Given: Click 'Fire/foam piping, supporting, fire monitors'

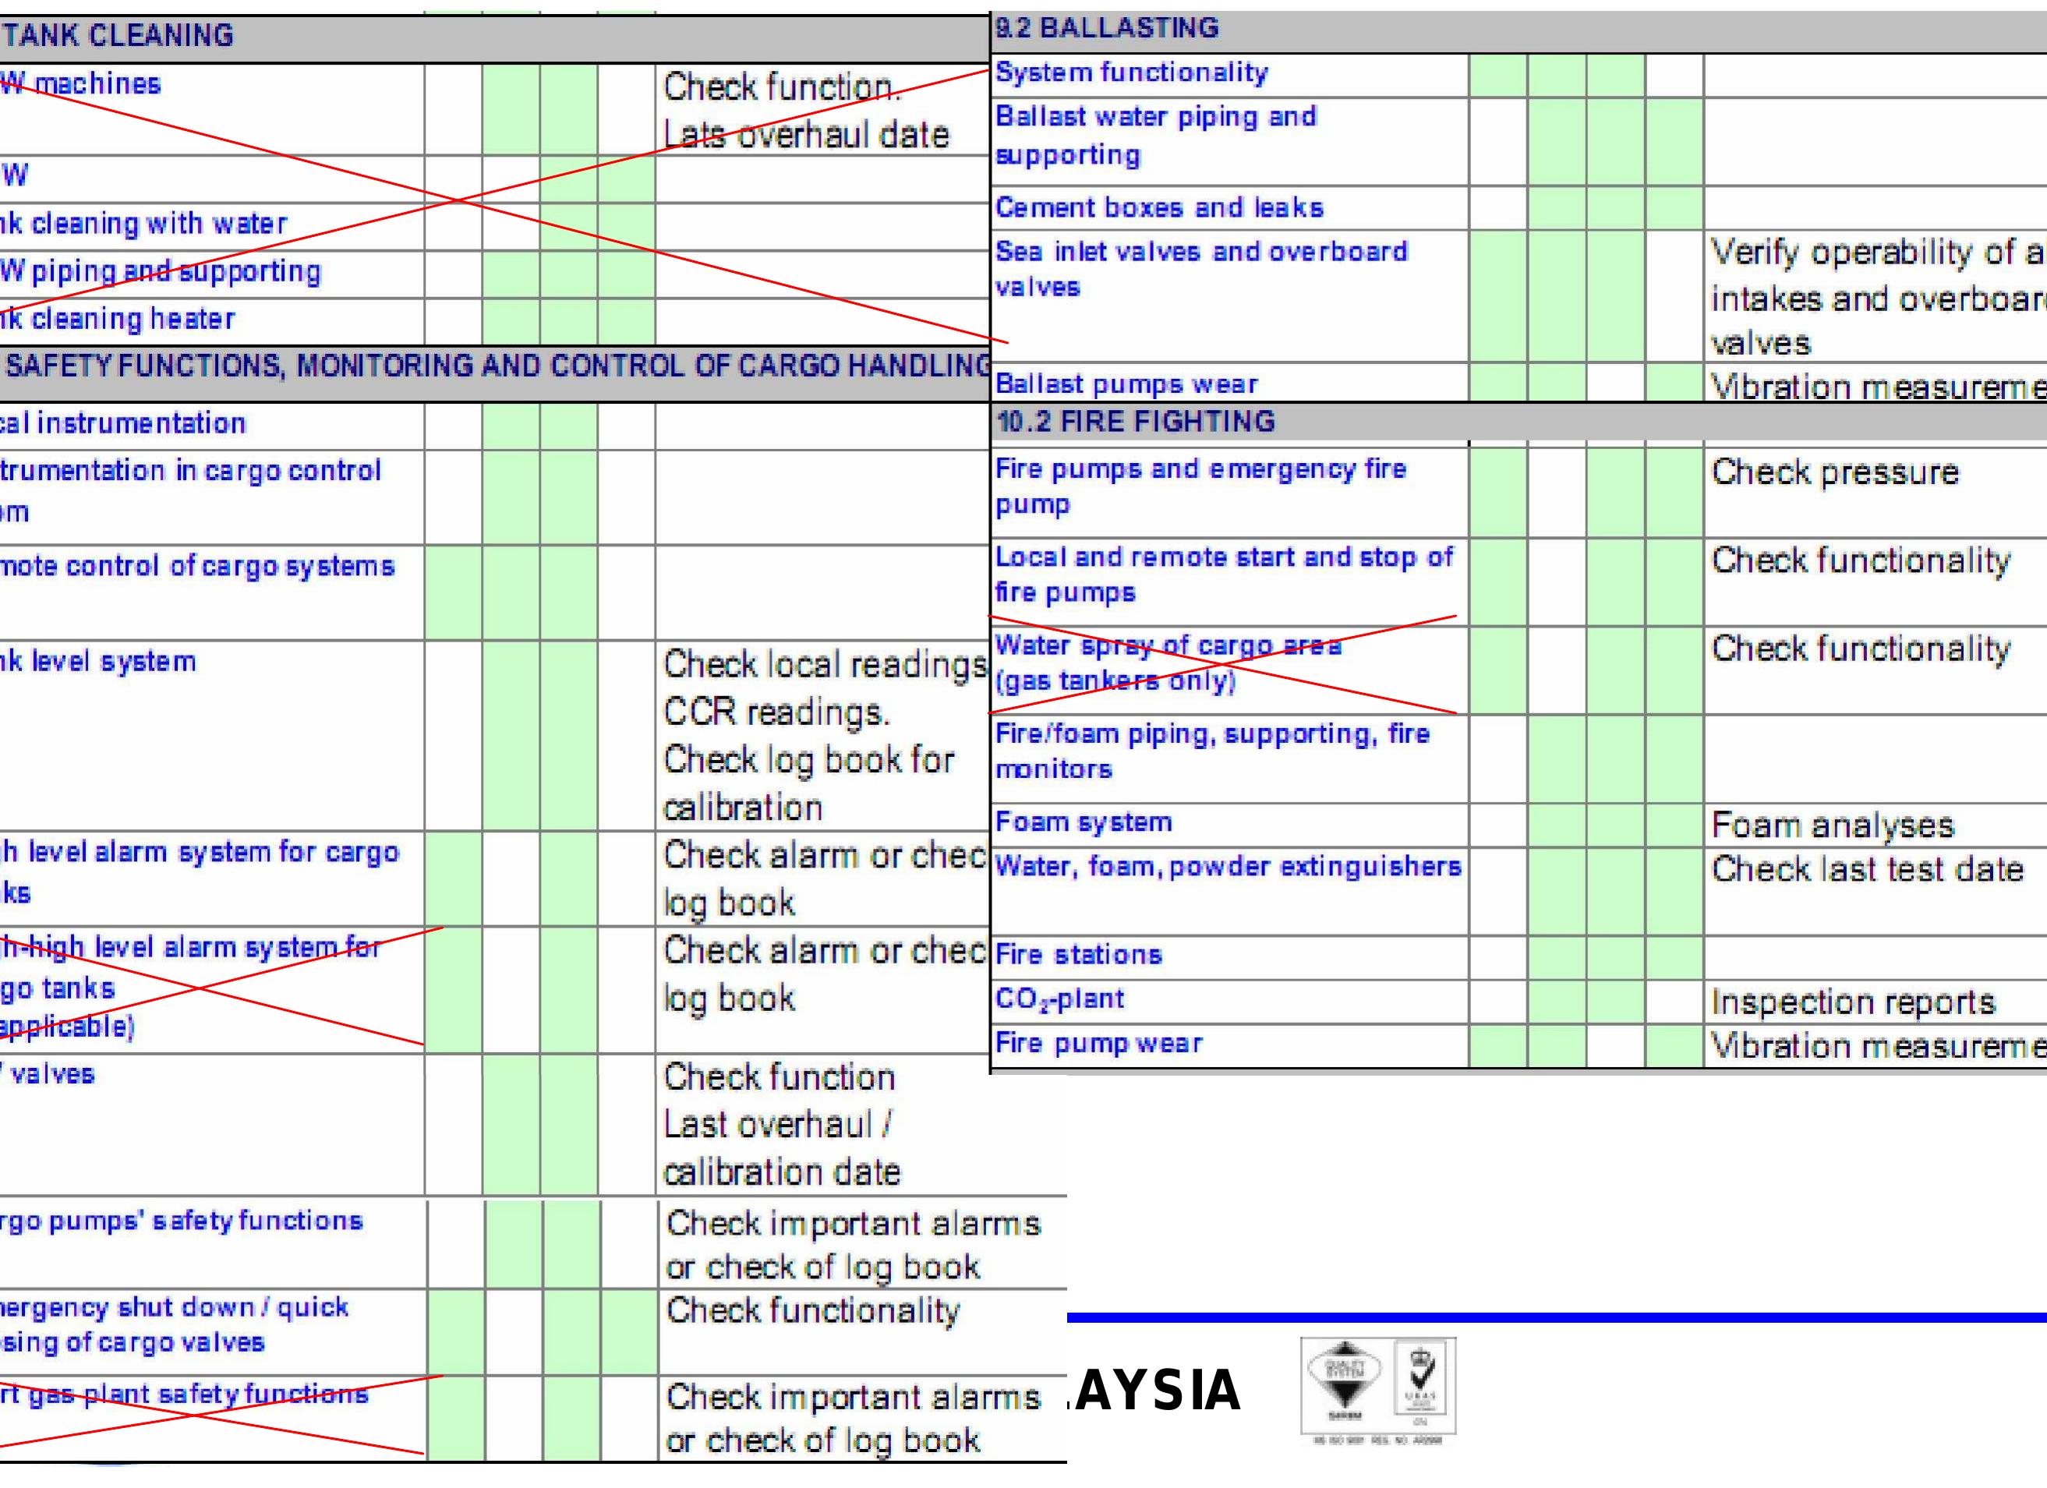Looking at the screenshot, I should (x=1212, y=751).
